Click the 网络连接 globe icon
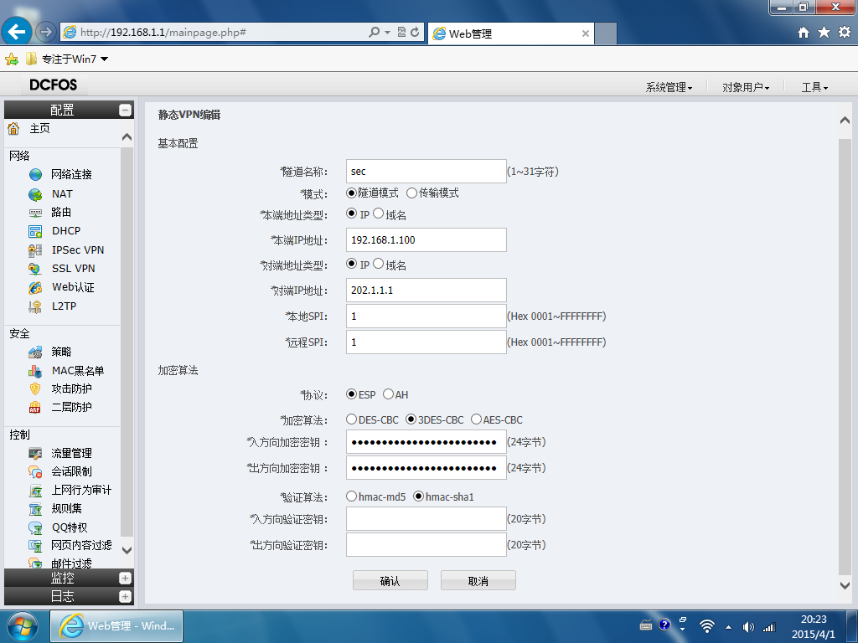 coord(35,174)
